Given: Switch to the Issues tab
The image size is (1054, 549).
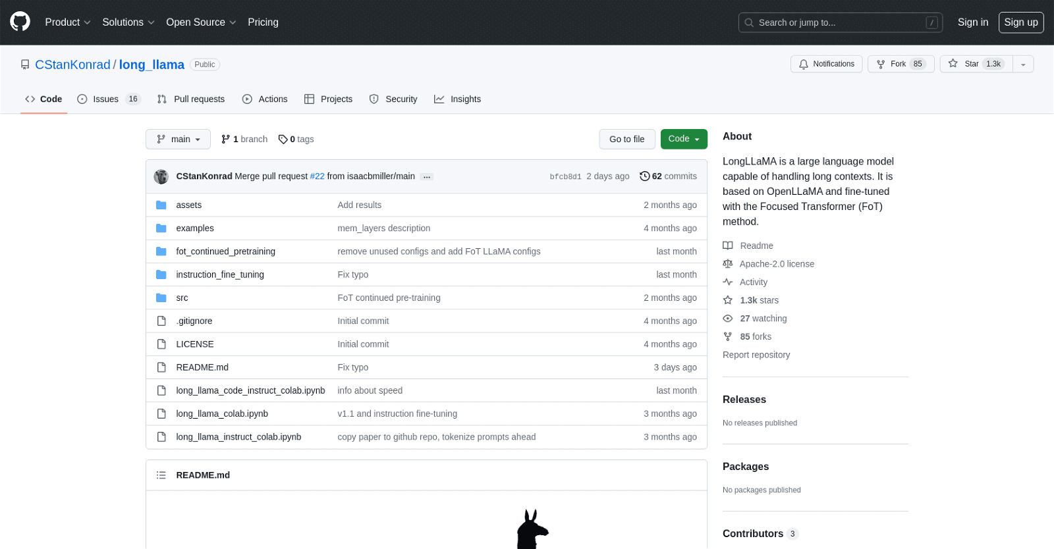Looking at the screenshot, I should (x=105, y=99).
